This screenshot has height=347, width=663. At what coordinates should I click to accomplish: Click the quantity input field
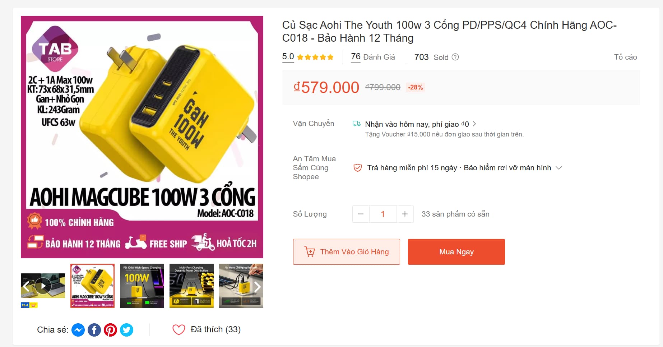(383, 214)
